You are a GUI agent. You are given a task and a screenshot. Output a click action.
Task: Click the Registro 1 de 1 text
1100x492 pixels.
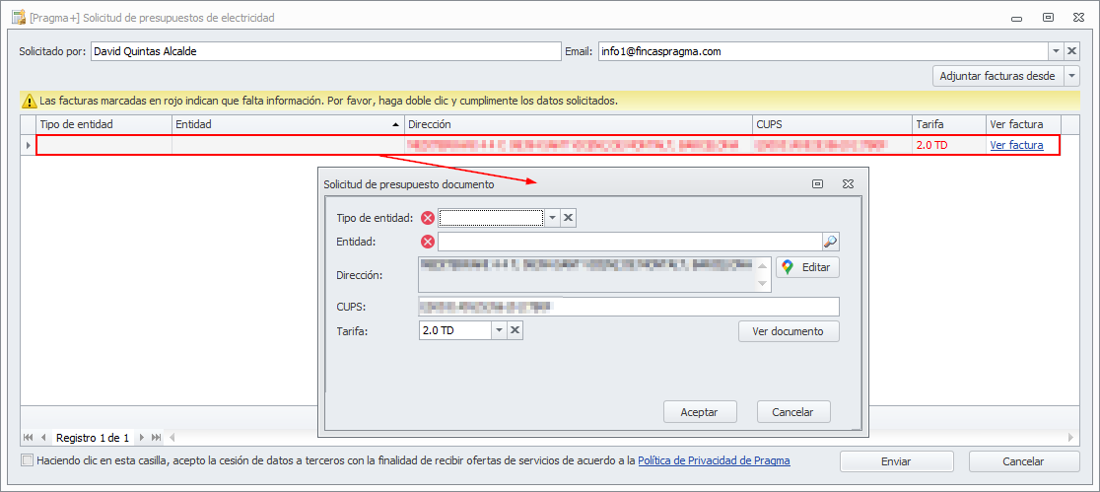93,438
